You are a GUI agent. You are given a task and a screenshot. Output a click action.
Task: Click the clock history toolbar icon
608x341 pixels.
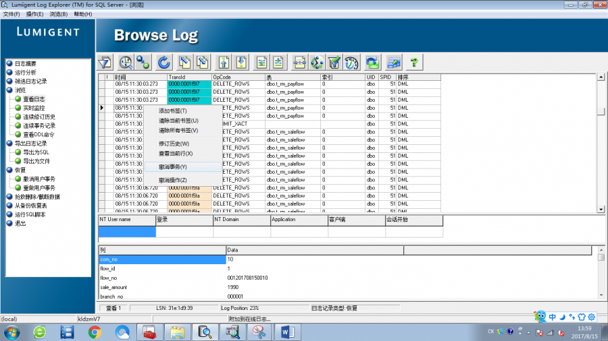click(x=351, y=62)
